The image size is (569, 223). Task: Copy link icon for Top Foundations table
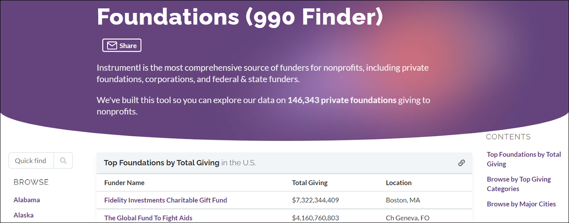pos(462,163)
